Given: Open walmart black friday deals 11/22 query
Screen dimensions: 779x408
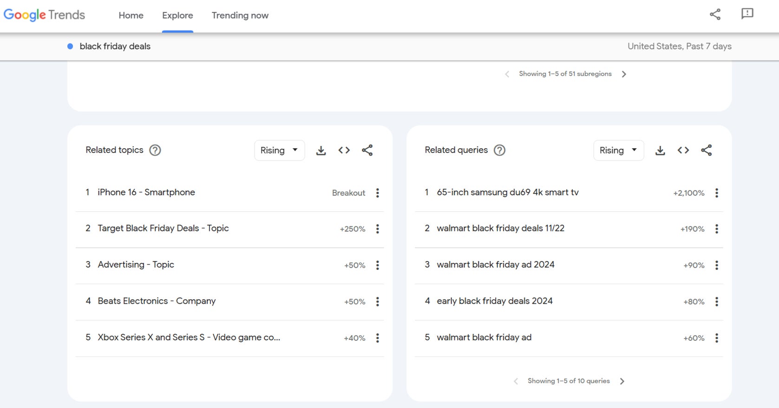Looking at the screenshot, I should [x=501, y=228].
